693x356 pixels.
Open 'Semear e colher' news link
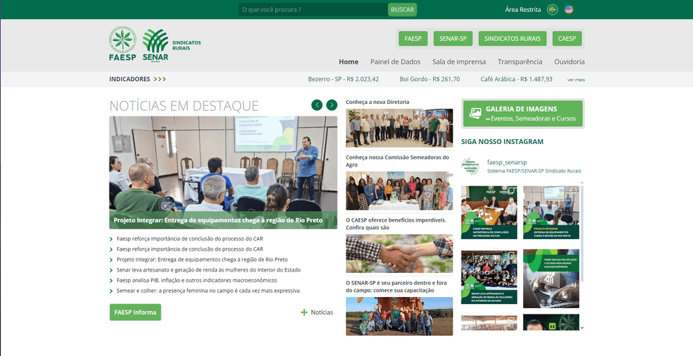(x=208, y=291)
